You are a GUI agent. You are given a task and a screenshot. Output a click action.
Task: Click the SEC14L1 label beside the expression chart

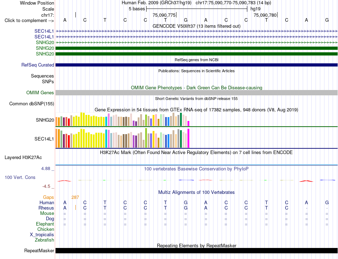(x=44, y=139)
